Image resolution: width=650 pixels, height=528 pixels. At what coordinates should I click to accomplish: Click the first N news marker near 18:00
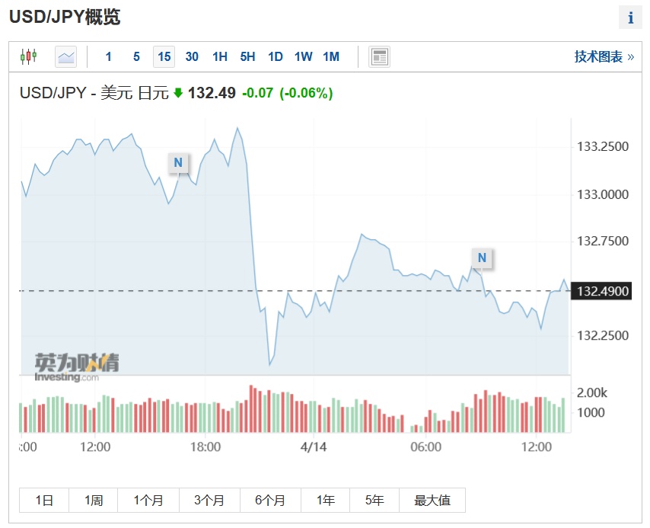click(x=178, y=162)
